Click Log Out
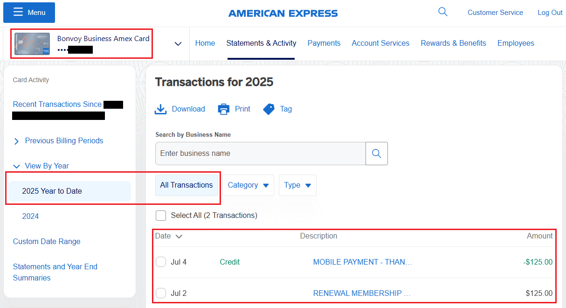 tap(550, 13)
